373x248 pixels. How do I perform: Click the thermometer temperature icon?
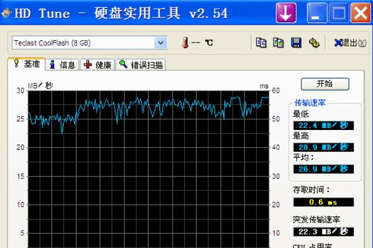pyautogui.click(x=185, y=43)
